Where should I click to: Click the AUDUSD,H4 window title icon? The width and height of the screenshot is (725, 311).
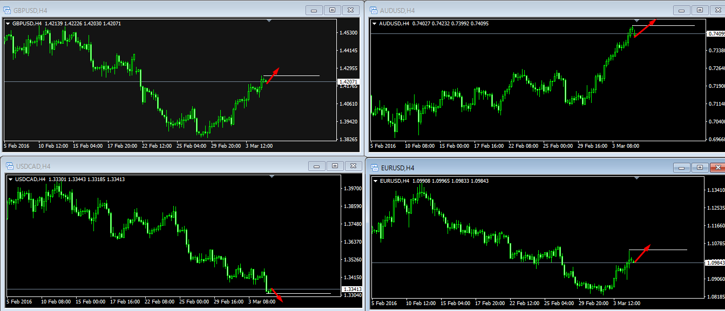click(x=374, y=10)
